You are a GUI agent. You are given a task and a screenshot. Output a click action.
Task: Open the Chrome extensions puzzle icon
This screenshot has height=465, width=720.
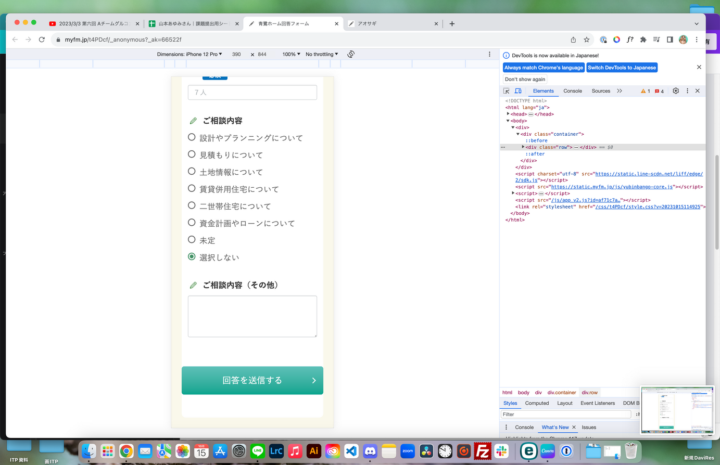(x=643, y=40)
